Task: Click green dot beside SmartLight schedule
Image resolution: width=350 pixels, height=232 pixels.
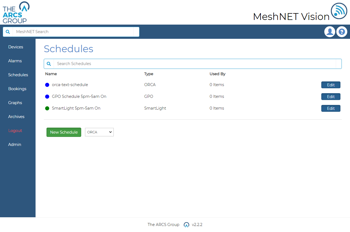Action: (x=47, y=108)
